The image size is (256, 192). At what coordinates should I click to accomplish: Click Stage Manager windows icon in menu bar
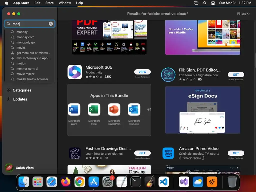click(196, 3)
